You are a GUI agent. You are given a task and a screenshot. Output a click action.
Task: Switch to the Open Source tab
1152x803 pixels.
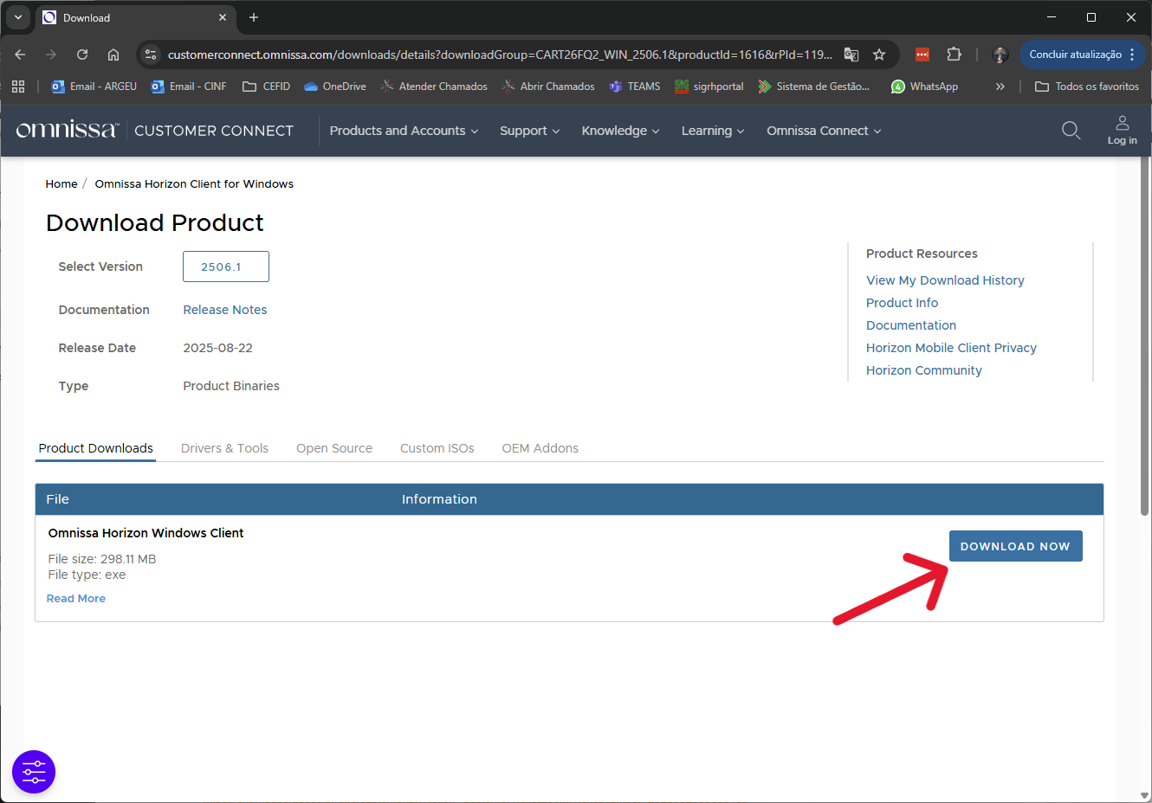click(x=333, y=448)
